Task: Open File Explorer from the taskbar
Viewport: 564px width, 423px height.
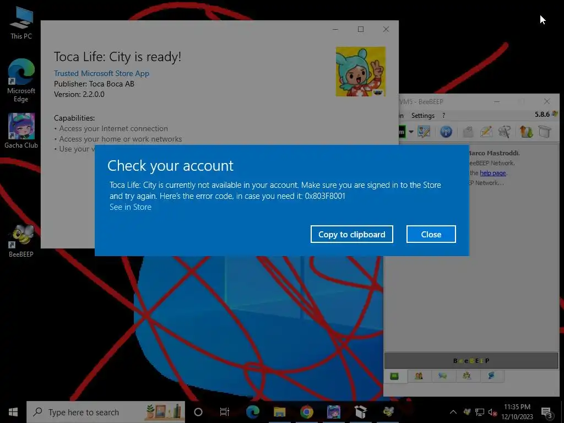Action: (x=279, y=412)
